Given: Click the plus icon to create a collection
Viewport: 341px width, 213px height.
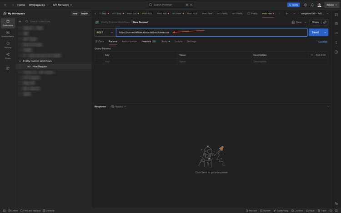Looking at the screenshot, I should (x=20, y=21).
